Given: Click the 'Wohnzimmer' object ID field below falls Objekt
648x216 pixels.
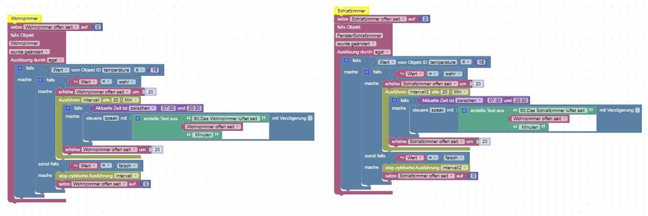Looking at the screenshot, I should pos(25,43).
